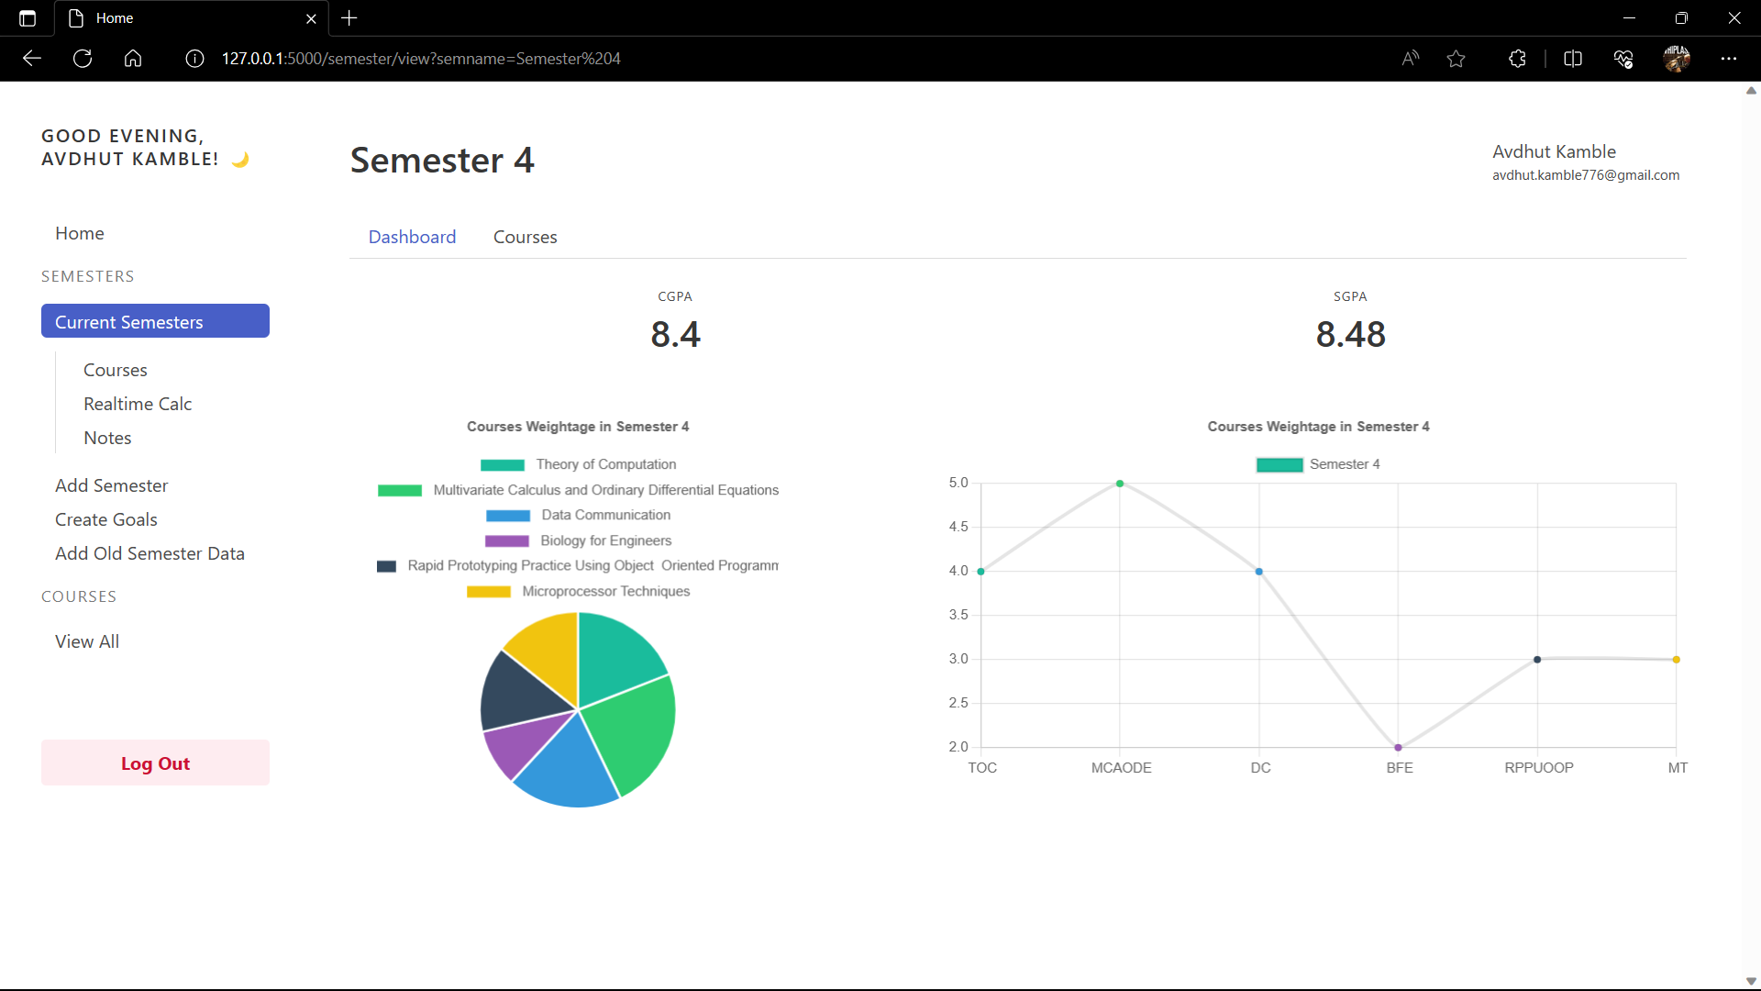
Task: Select the Theory of Computation legend swatch
Action: (x=503, y=464)
